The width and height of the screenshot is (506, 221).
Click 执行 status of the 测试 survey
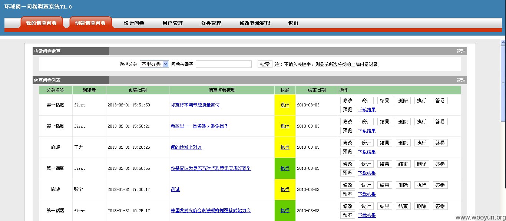[x=285, y=189]
